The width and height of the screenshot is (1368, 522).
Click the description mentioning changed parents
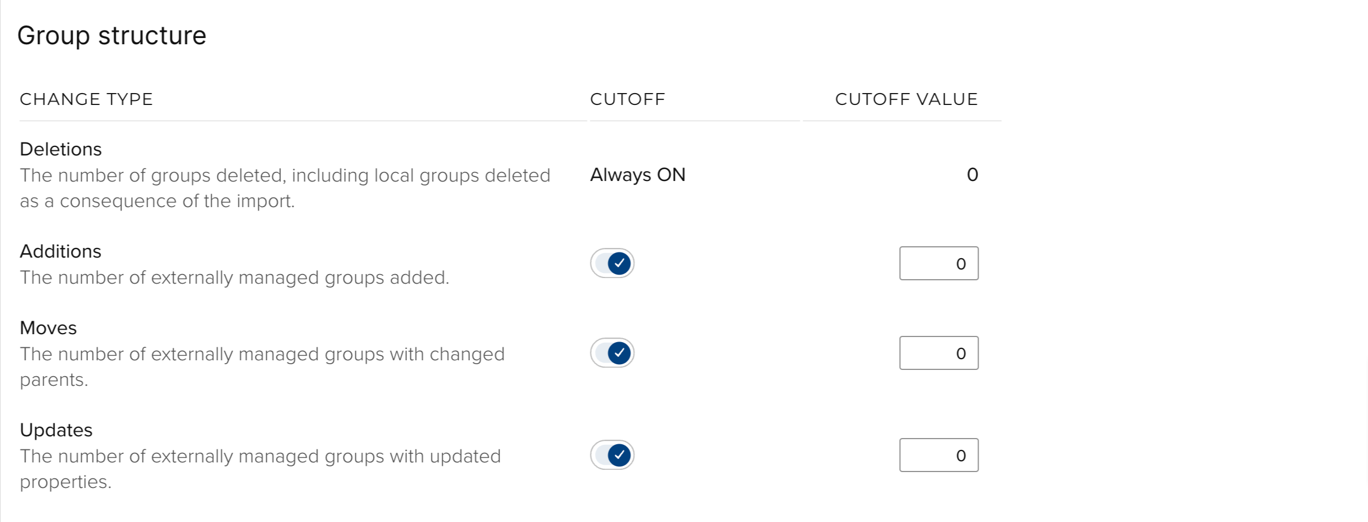coord(262,366)
